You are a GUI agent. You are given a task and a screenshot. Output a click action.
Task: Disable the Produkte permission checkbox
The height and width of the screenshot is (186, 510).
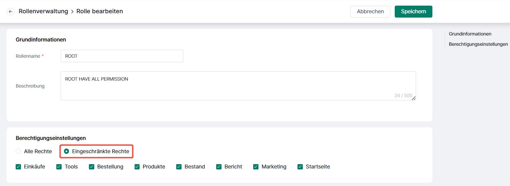[x=137, y=167]
